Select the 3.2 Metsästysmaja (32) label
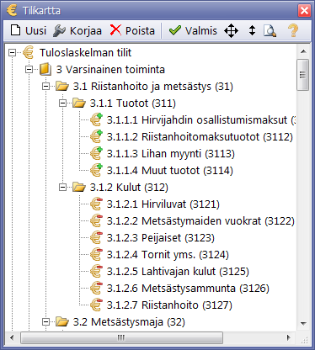Screen dimensions: 315x350 [x=129, y=322]
